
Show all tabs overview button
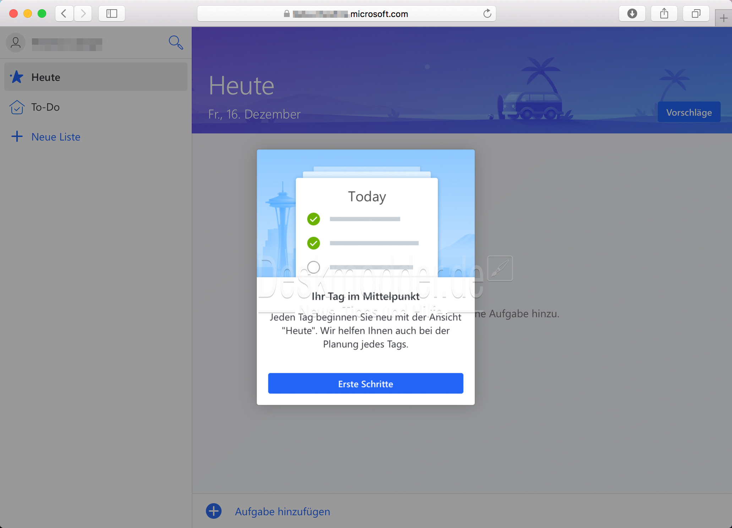click(696, 13)
